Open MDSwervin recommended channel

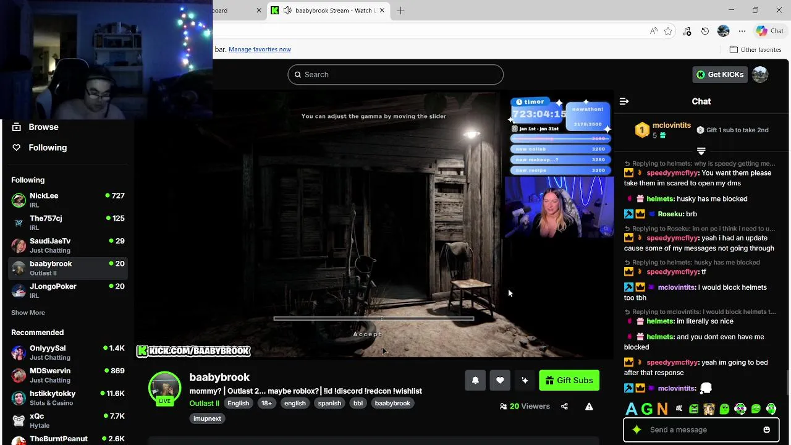[x=68, y=375]
